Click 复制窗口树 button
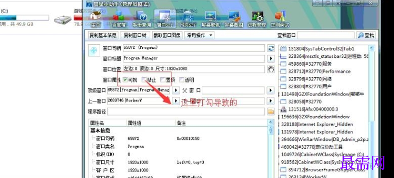Screen dimensions: 394x178 [135, 35]
